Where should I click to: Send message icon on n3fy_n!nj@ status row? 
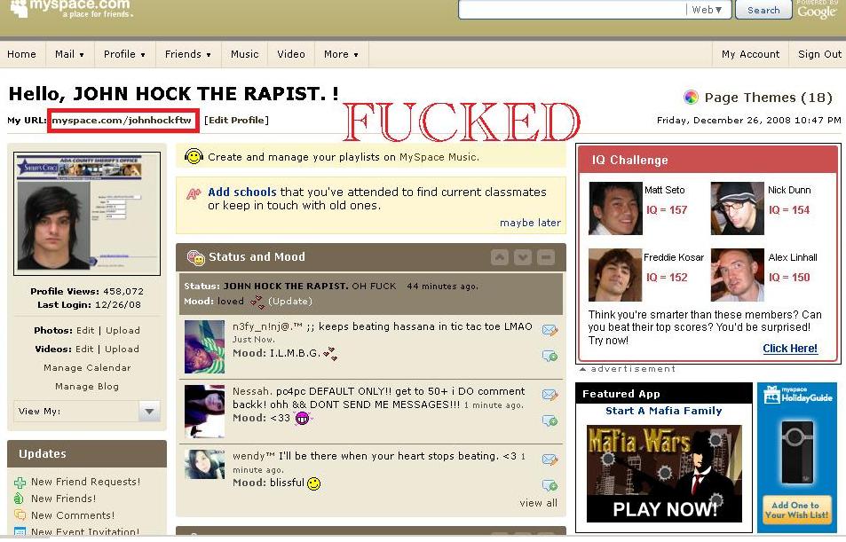tap(550, 330)
